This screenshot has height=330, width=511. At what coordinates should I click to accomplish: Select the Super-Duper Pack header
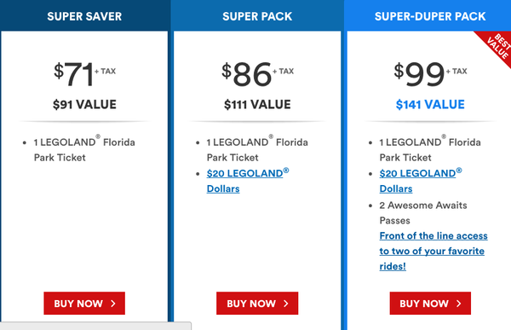coord(430,15)
